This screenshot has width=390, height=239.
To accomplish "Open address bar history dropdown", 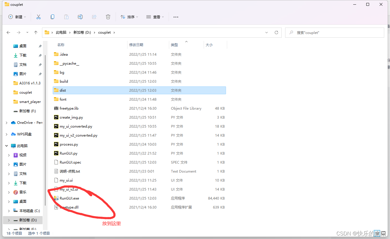I will point(267,32).
